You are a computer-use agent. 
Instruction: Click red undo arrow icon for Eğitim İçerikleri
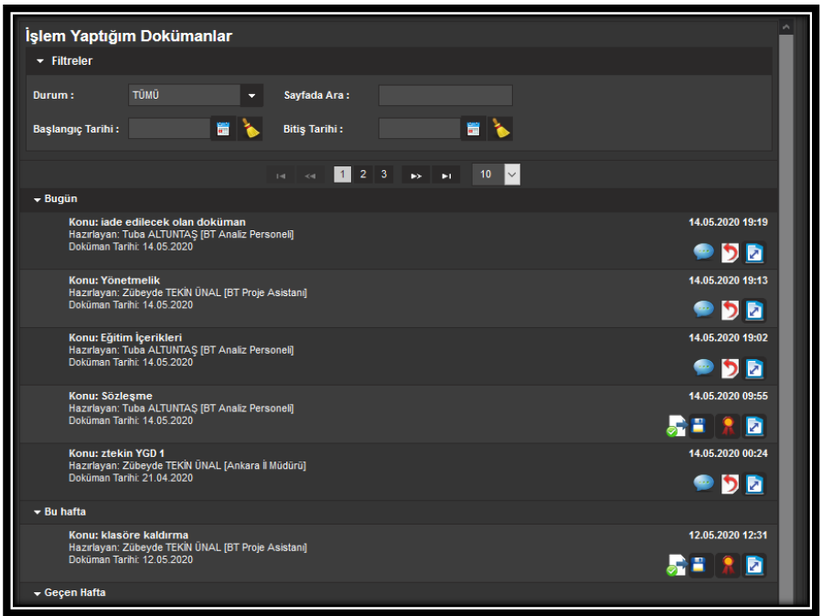730,368
